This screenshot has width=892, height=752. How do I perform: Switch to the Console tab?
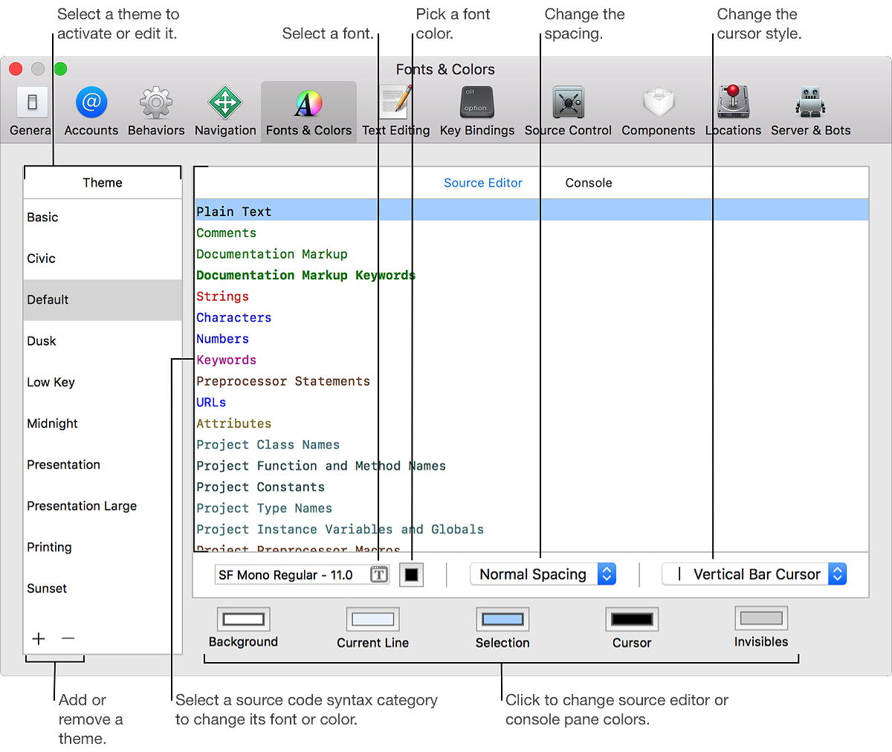point(589,183)
